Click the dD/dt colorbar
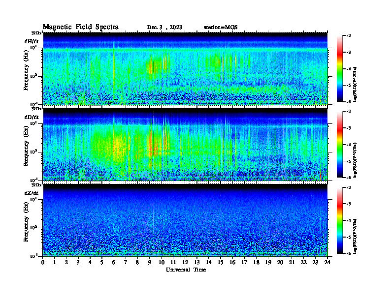 click(x=340, y=144)
